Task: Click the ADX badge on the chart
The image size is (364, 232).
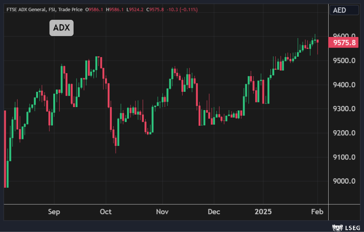Action: click(x=61, y=28)
